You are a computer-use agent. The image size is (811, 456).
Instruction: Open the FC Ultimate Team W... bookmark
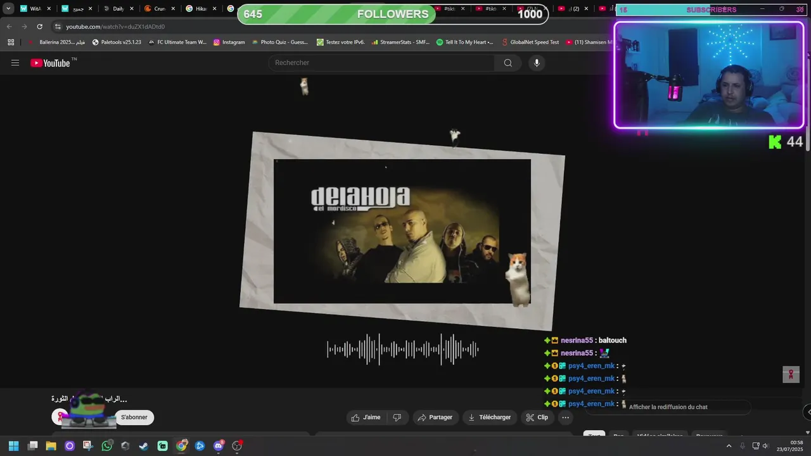pyautogui.click(x=177, y=42)
